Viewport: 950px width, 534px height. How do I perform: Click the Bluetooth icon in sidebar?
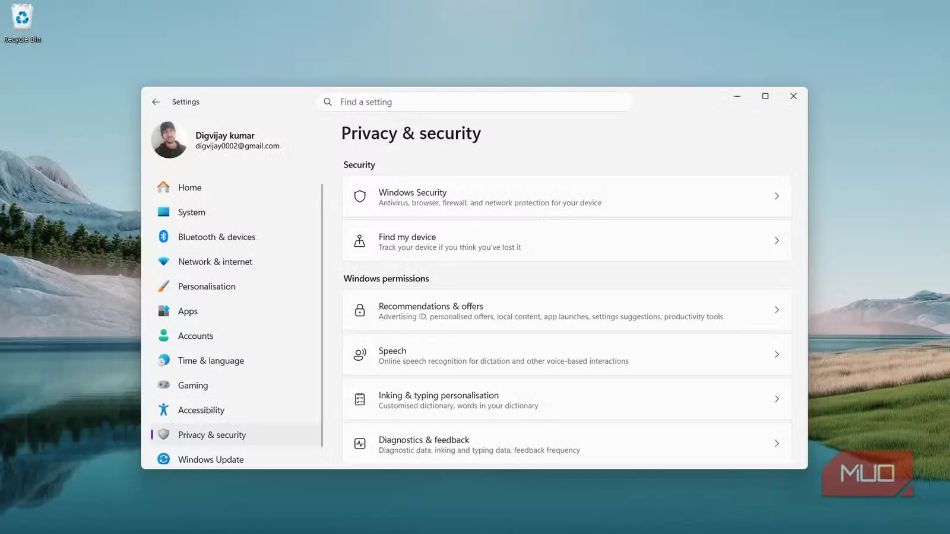pos(163,236)
